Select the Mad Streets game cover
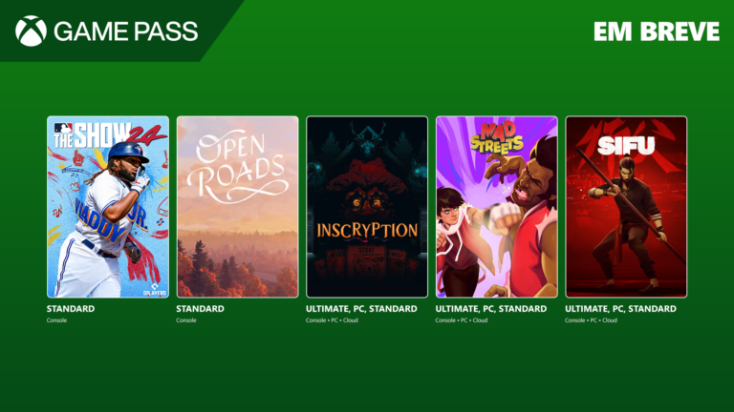This screenshot has width=734, height=412. point(497,207)
